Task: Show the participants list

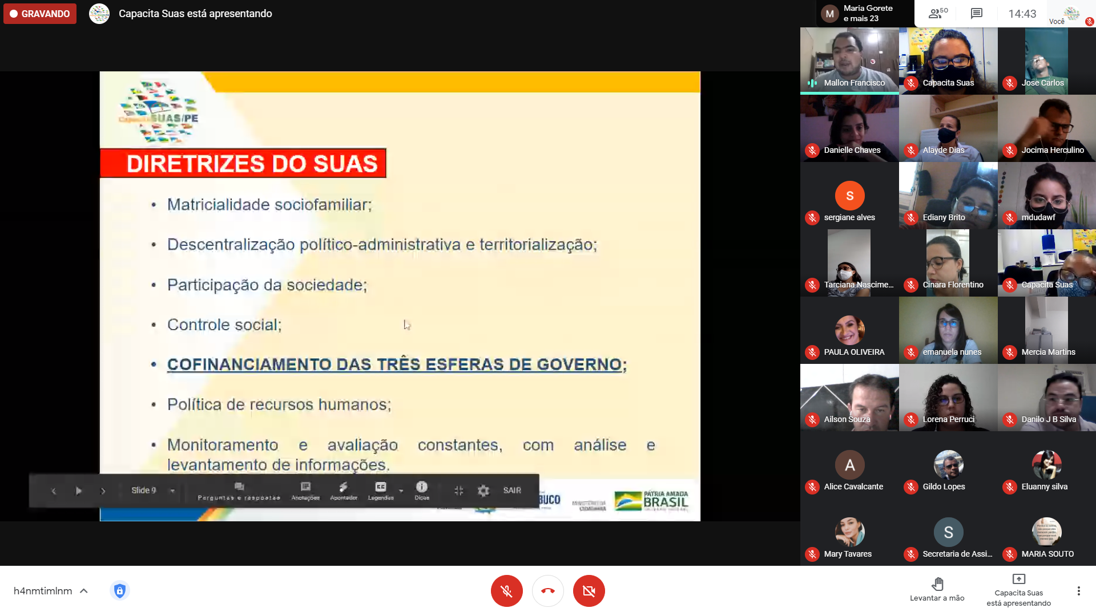Action: pyautogui.click(x=937, y=14)
